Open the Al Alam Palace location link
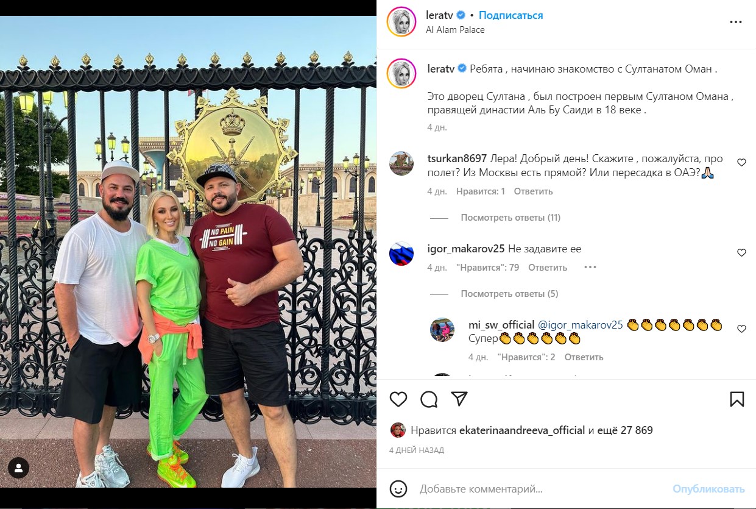 455,30
